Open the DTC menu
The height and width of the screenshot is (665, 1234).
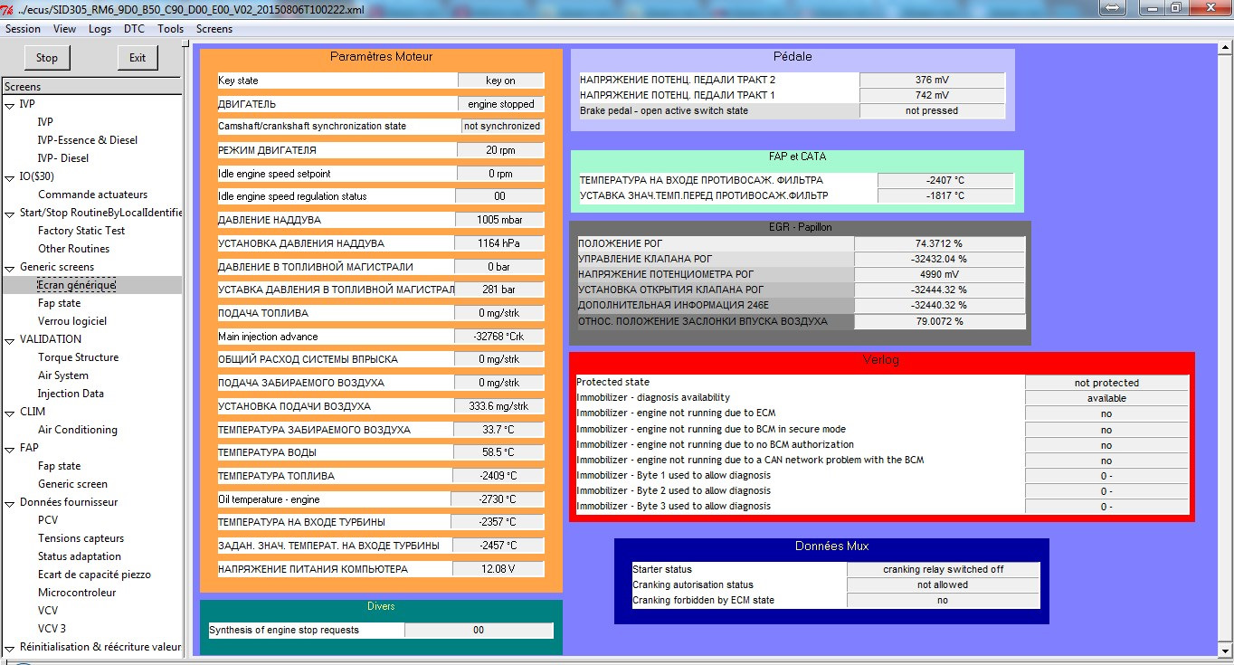tap(134, 29)
